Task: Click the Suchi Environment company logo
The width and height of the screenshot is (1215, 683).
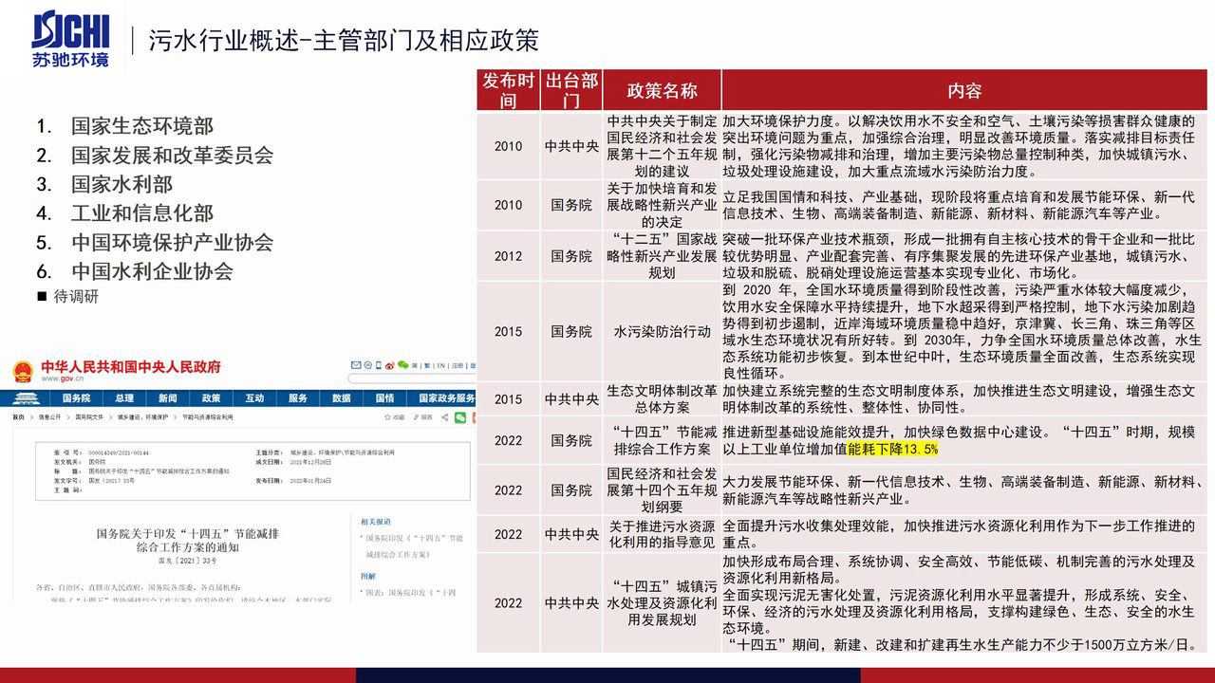Action: 71,40
